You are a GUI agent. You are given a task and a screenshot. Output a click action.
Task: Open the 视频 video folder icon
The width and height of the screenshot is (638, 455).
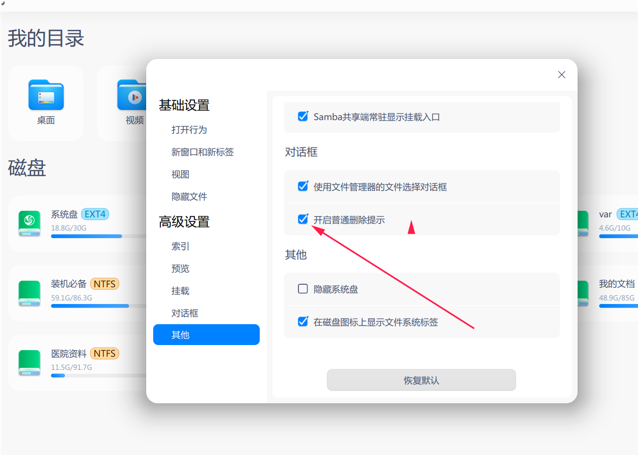coord(132,95)
